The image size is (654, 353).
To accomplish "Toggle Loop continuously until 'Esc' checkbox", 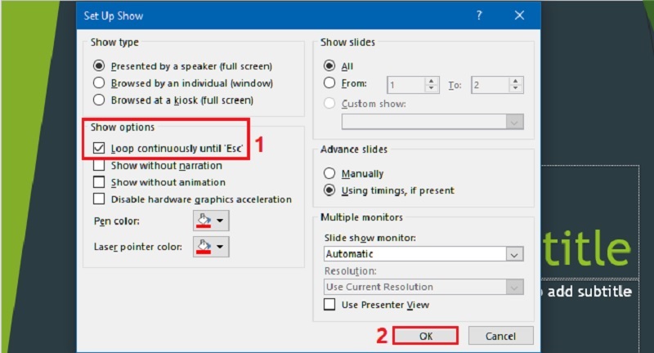I will (100, 149).
